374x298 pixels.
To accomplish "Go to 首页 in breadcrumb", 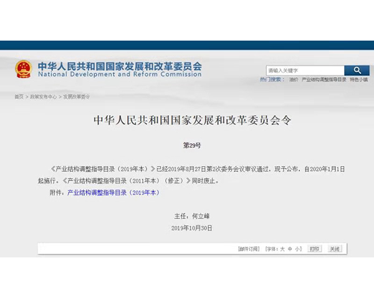I will [x=19, y=96].
